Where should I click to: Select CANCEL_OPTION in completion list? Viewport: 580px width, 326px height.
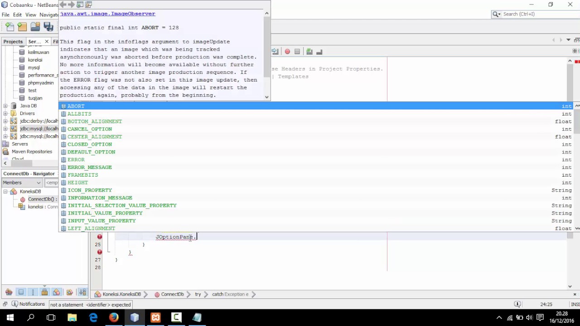(x=316, y=129)
